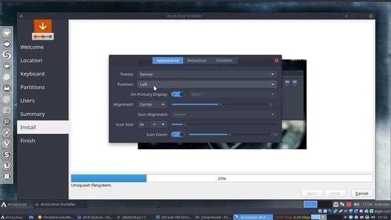Screen dimensions: 391x220
Task: Click the volume speaker icon beside 17:34
Action: tap(357, 204)
